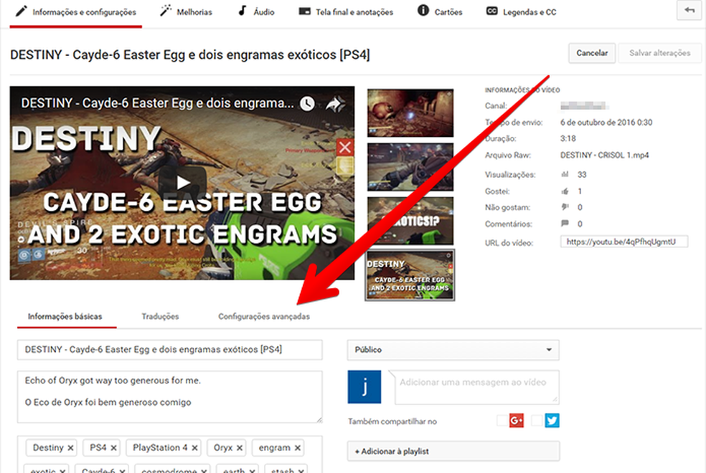Open Legendas e CC tab
This screenshot has width=706, height=473.
pos(522,11)
